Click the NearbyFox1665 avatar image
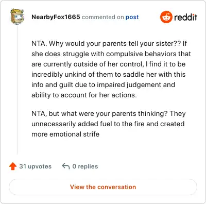 [x=17, y=17]
